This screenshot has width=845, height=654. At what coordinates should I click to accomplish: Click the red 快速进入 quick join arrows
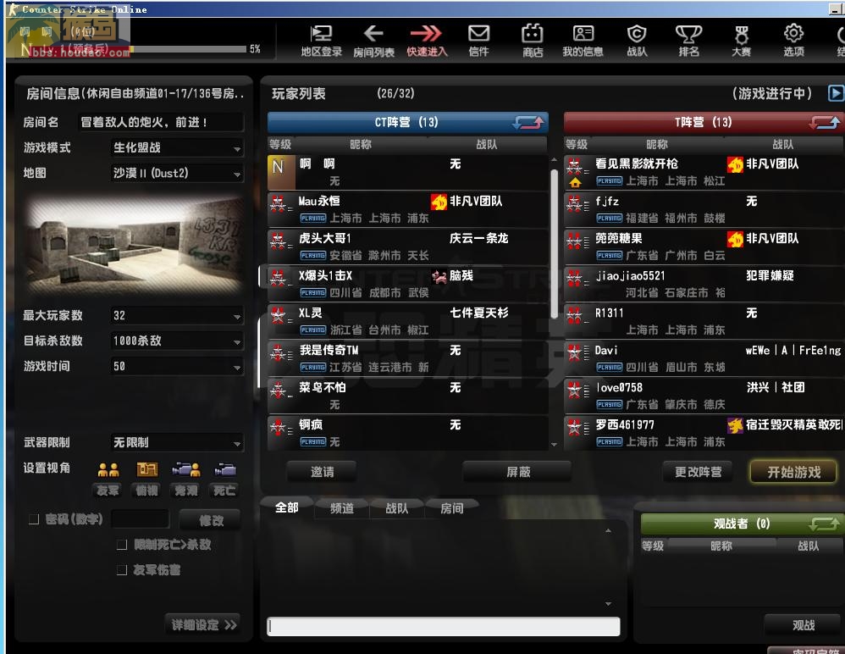click(x=427, y=41)
